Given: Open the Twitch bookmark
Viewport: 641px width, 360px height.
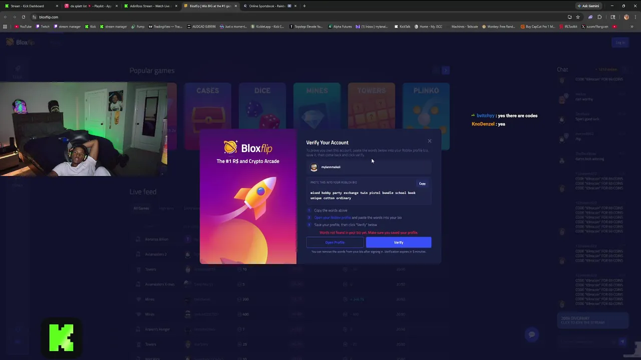Looking at the screenshot, I should pos(43,26).
